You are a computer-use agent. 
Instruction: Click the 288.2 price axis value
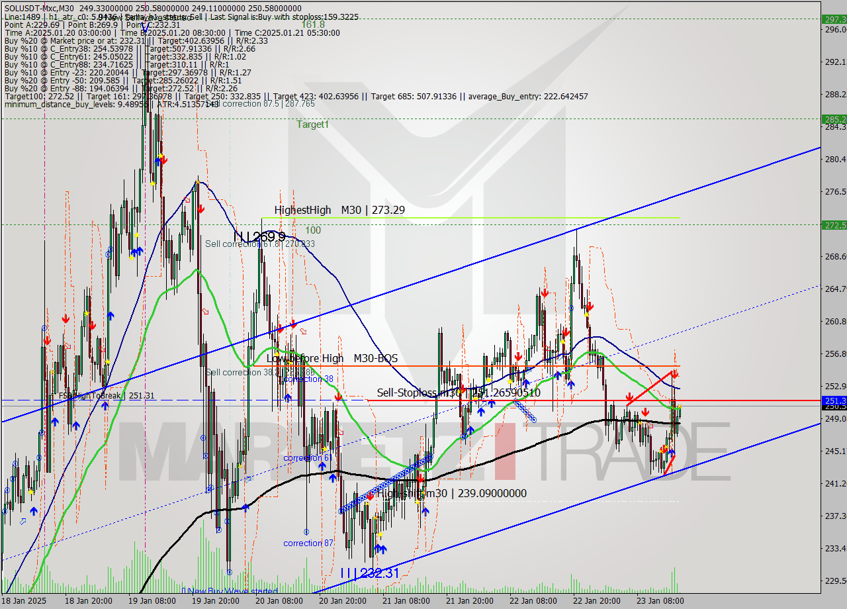tap(835, 94)
